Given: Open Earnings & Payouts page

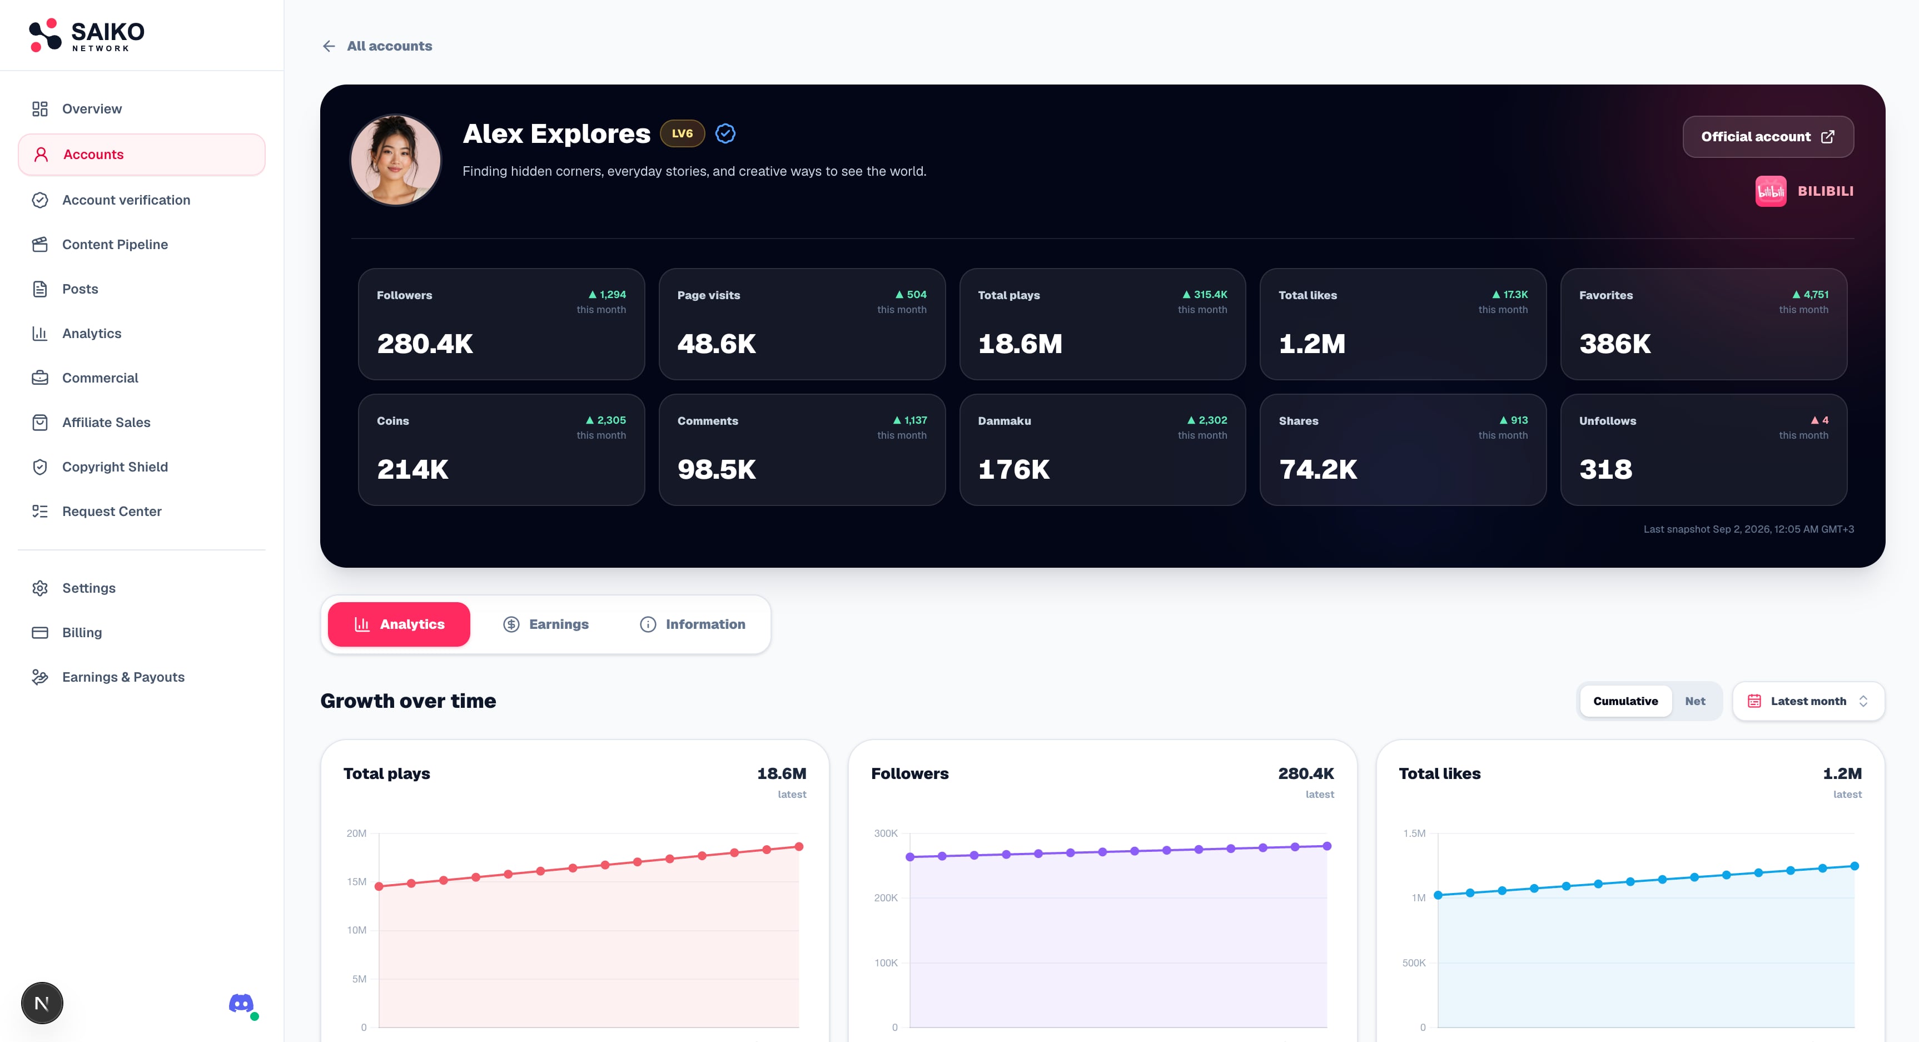Looking at the screenshot, I should [x=142, y=677].
